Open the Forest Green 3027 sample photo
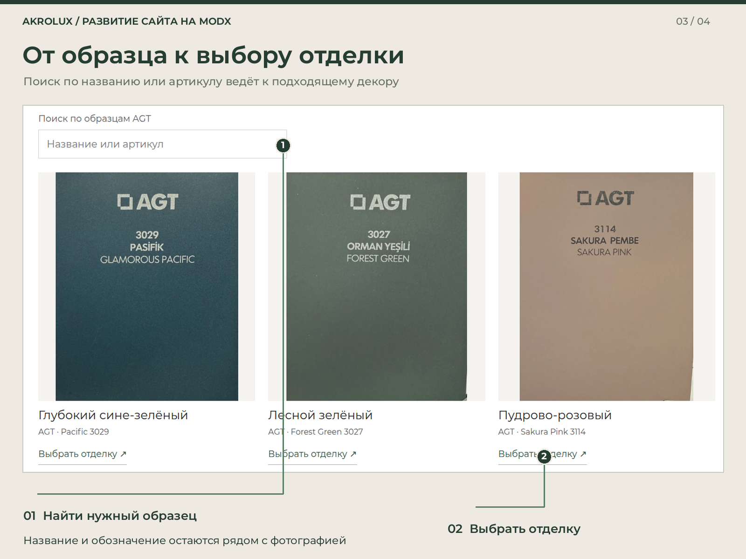Image resolution: width=746 pixels, height=559 pixels. [x=377, y=286]
